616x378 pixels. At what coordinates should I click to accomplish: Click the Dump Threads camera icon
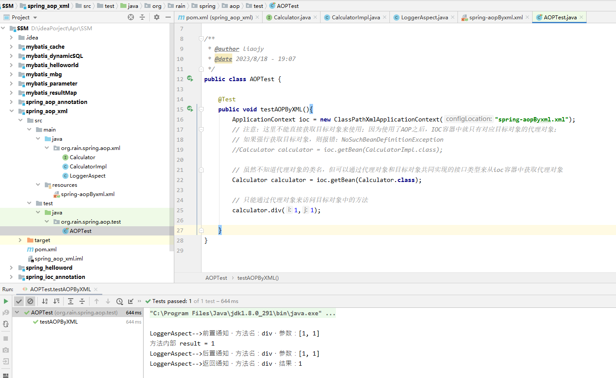coord(6,350)
